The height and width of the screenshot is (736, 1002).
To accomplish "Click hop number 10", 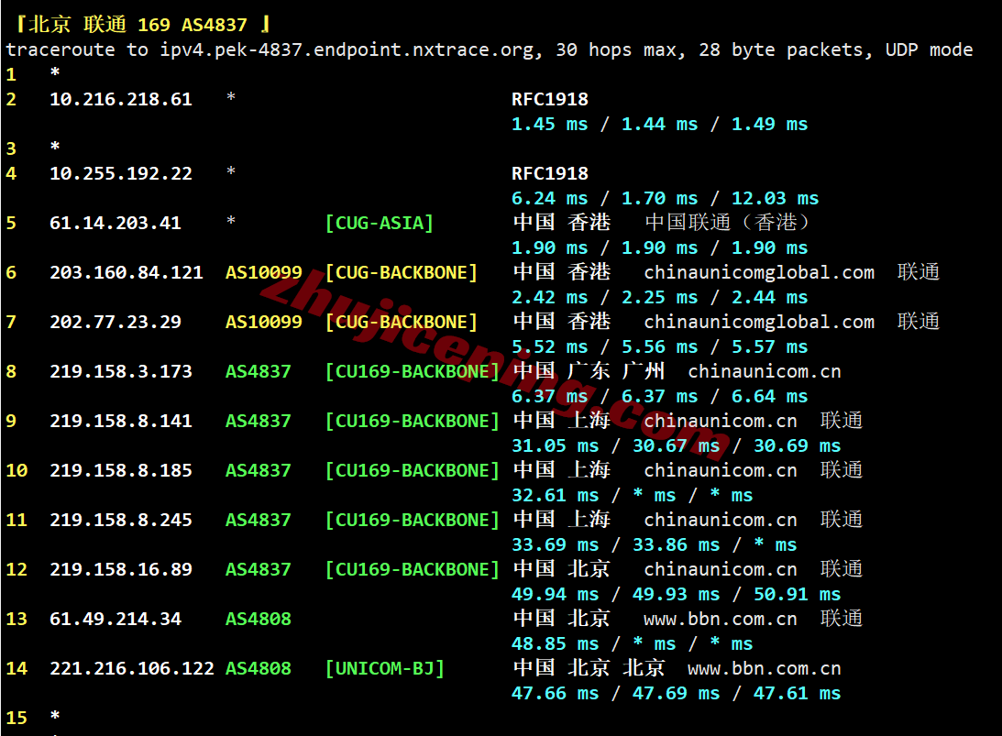I will click(x=17, y=470).
